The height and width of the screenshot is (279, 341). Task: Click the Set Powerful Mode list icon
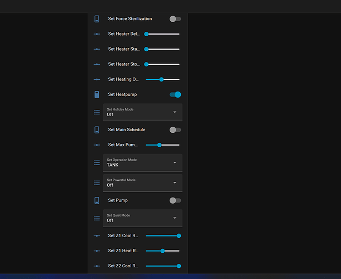click(97, 182)
